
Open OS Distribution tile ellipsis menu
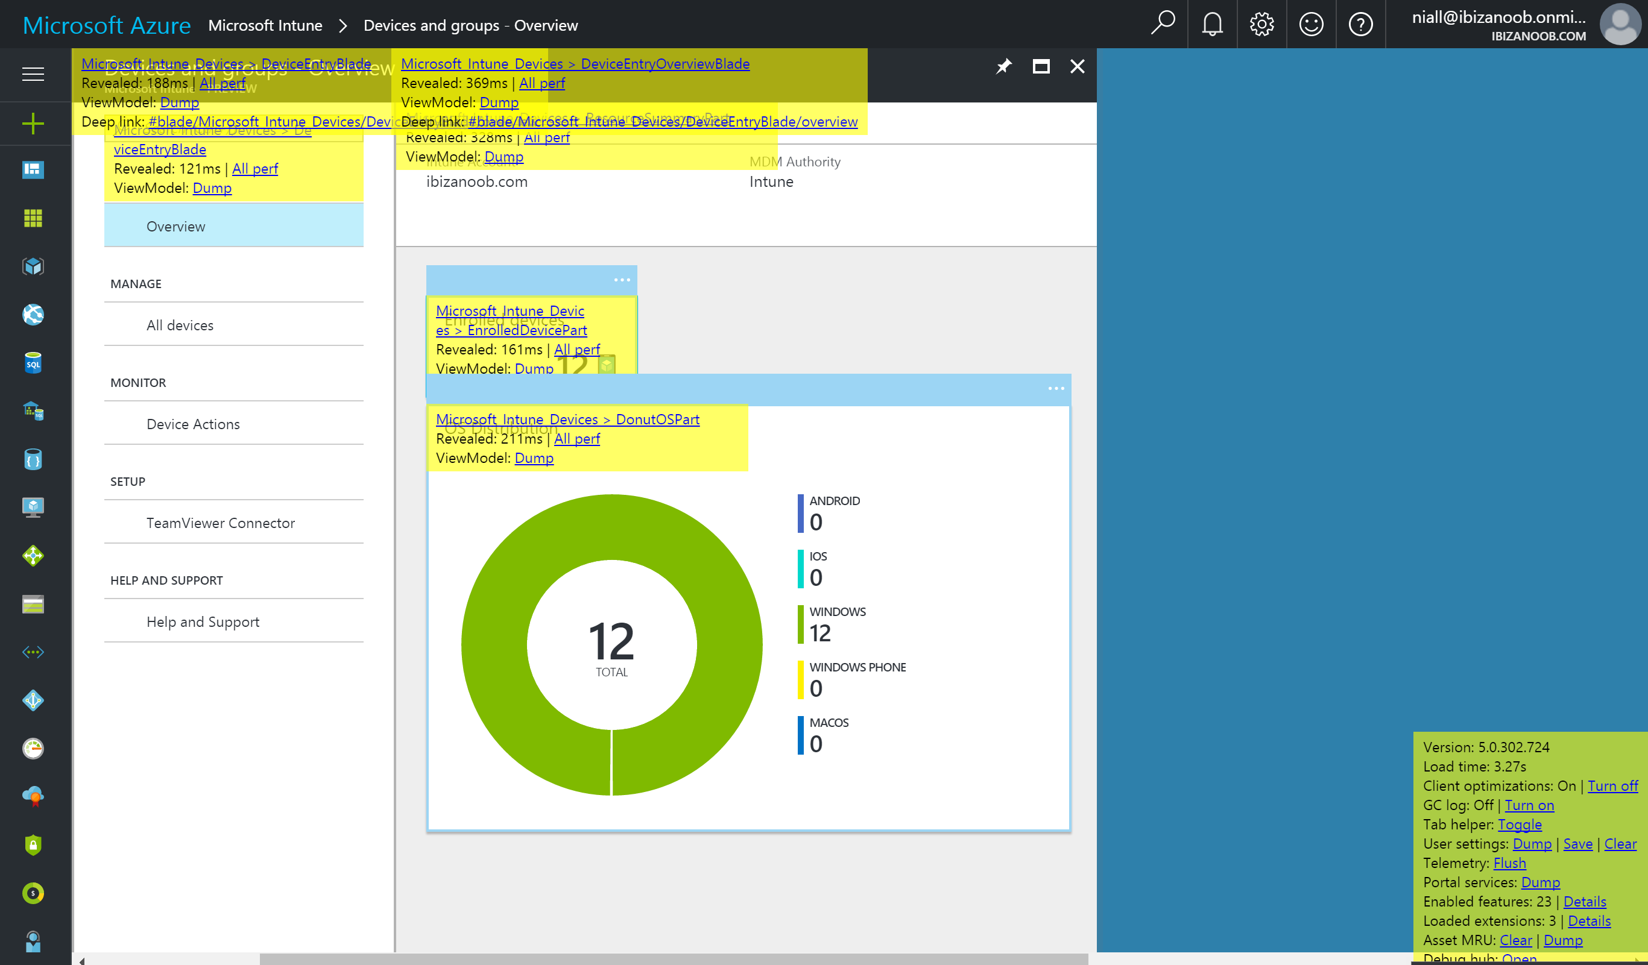[1056, 388]
